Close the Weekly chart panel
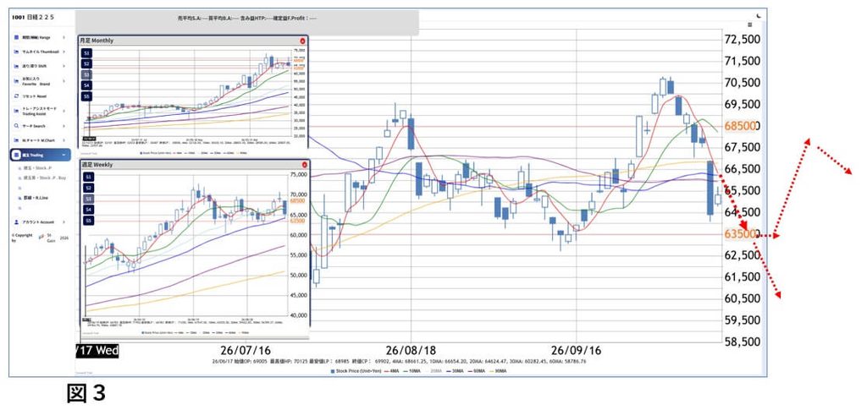This screenshot has height=410, width=867. (304, 165)
